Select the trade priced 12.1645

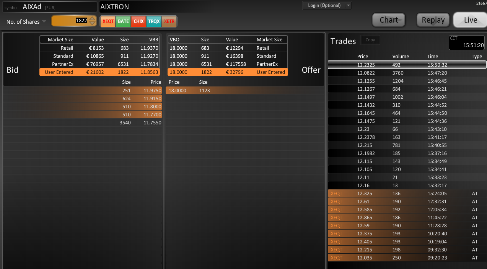tap(407, 113)
